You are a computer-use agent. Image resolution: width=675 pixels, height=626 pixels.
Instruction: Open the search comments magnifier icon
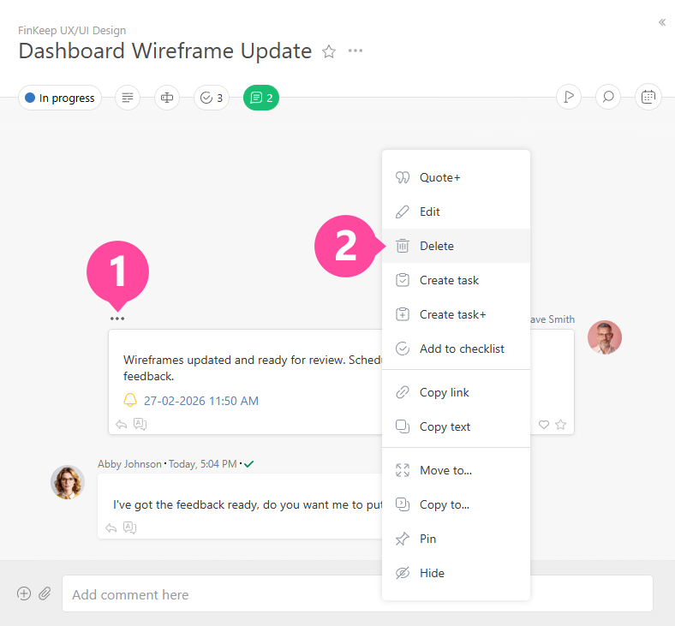pyautogui.click(x=608, y=98)
